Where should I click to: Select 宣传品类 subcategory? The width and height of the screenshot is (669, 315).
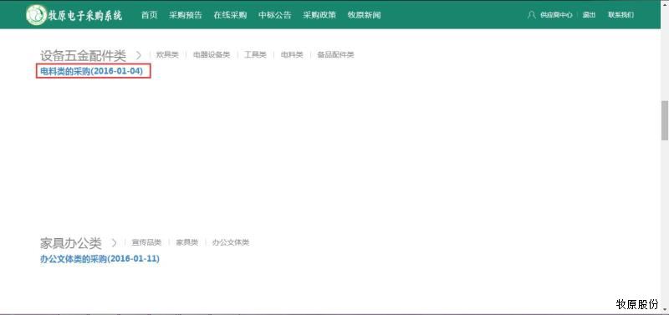(x=146, y=242)
